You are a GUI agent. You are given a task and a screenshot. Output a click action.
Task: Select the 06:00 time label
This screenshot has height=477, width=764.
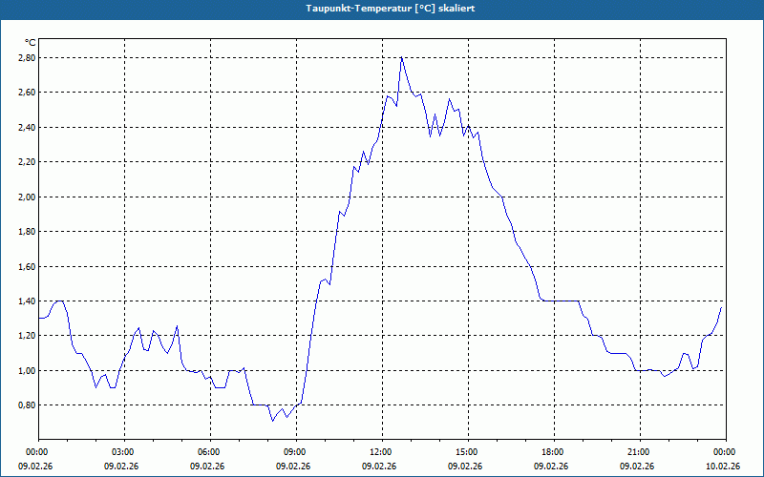point(207,452)
